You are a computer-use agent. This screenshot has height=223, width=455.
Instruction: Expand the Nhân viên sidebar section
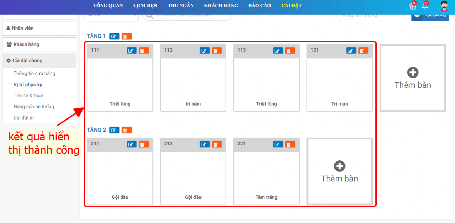(x=39, y=28)
